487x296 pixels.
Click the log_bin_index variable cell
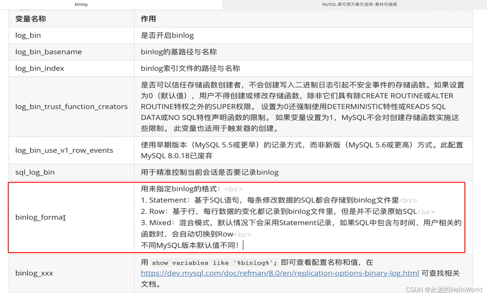72,69
